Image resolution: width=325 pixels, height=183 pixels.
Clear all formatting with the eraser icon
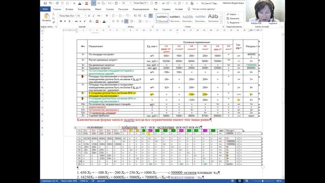pyautogui.click(x=107, y=16)
